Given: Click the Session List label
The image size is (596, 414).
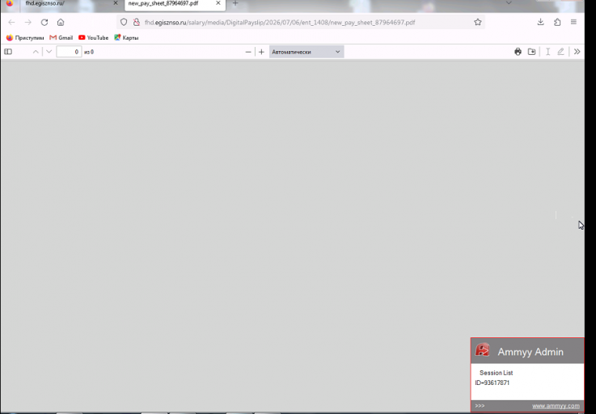Looking at the screenshot, I should click(x=496, y=373).
